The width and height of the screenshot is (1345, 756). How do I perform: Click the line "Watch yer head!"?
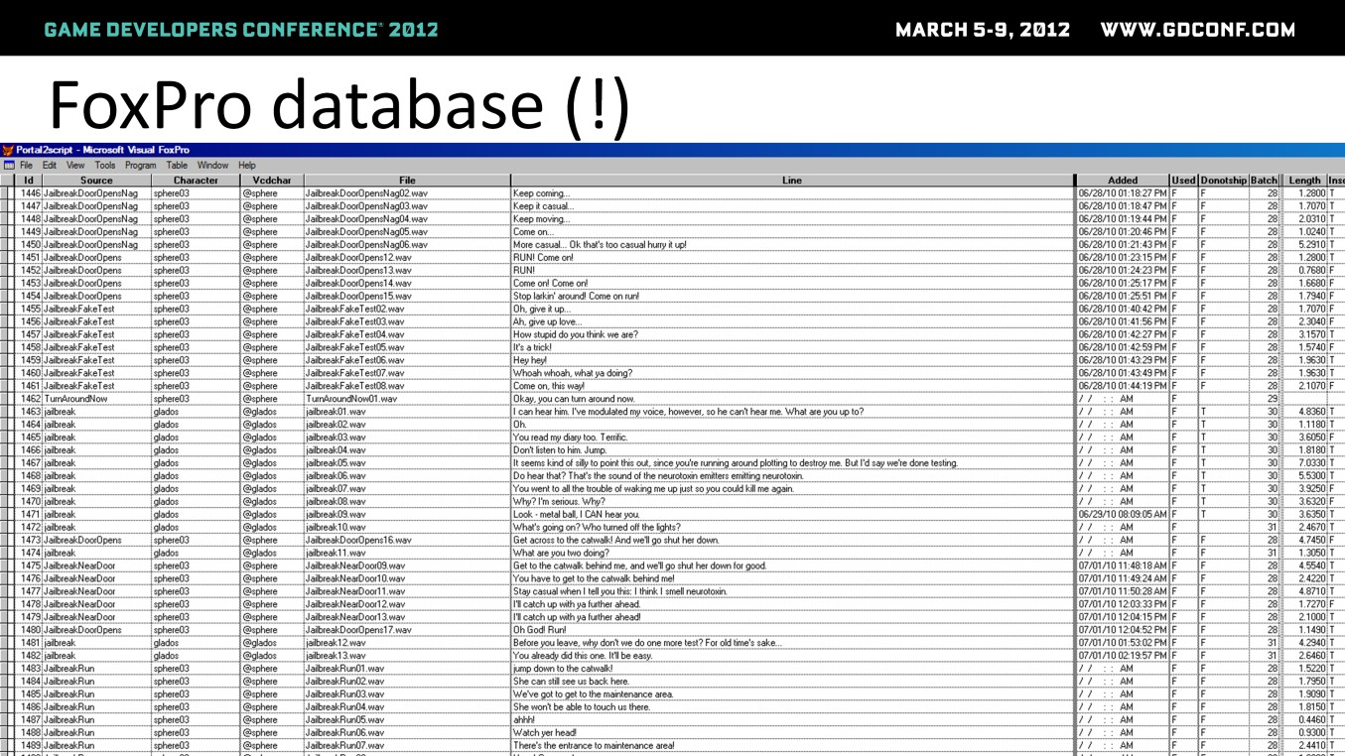tap(545, 733)
